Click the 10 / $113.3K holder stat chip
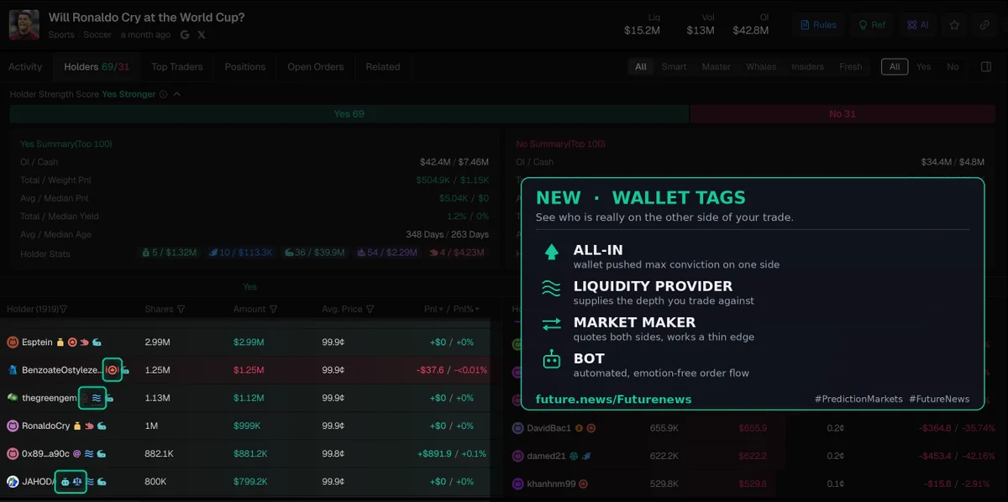1008x502 pixels. click(x=241, y=253)
